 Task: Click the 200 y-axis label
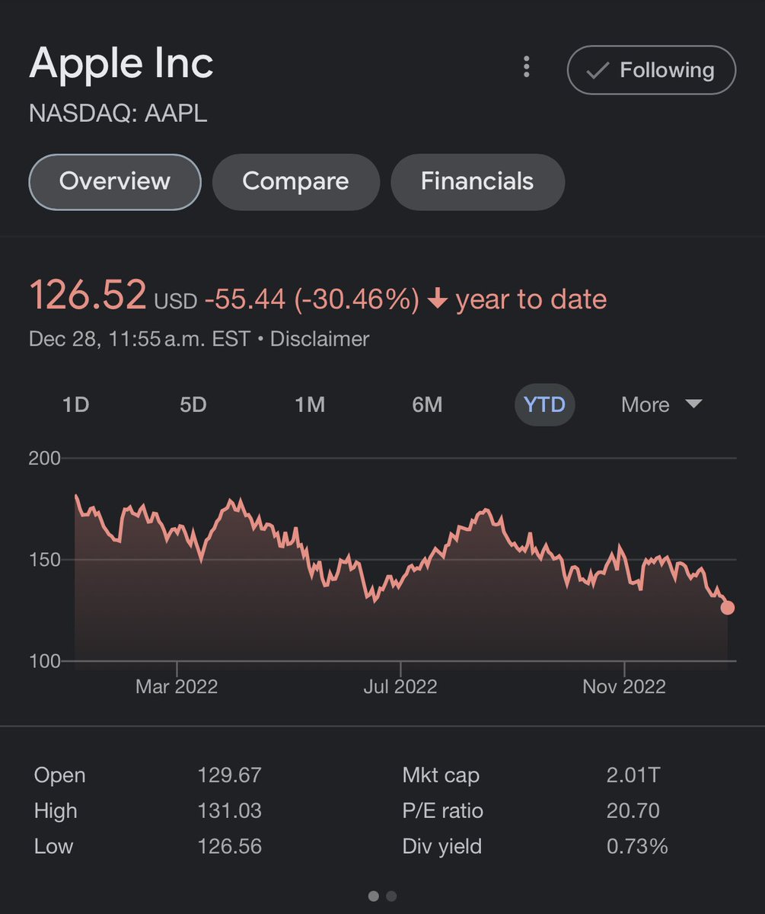(x=45, y=459)
